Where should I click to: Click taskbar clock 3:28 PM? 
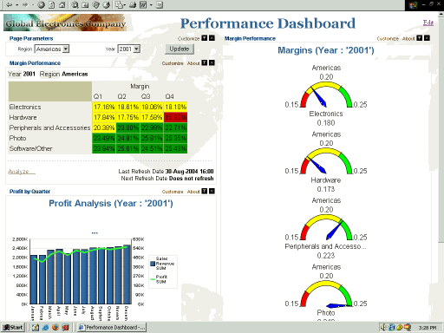click(428, 328)
